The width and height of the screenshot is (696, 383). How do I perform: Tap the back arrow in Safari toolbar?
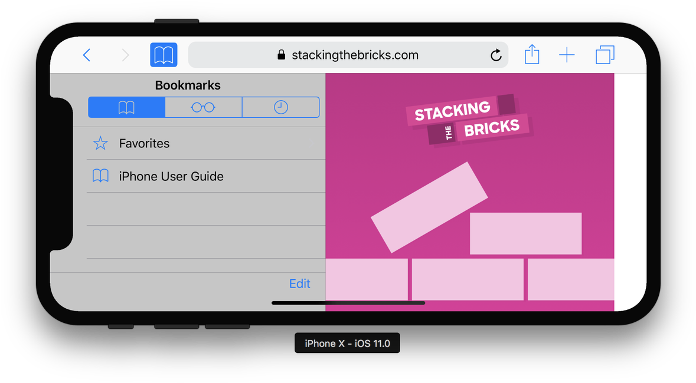[87, 55]
